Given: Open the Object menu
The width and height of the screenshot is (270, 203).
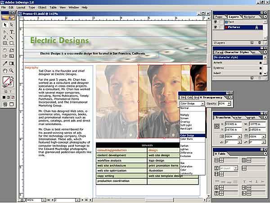Looking at the screenshot, I should click(42, 8).
